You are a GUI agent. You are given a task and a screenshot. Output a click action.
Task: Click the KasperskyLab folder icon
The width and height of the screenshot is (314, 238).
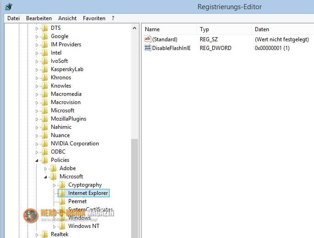45,69
